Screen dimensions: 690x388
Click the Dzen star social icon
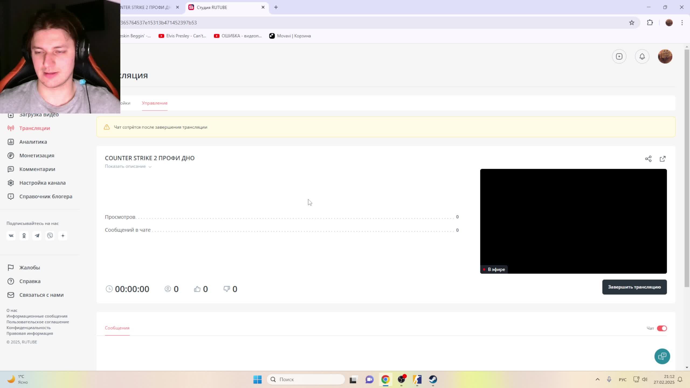point(63,236)
